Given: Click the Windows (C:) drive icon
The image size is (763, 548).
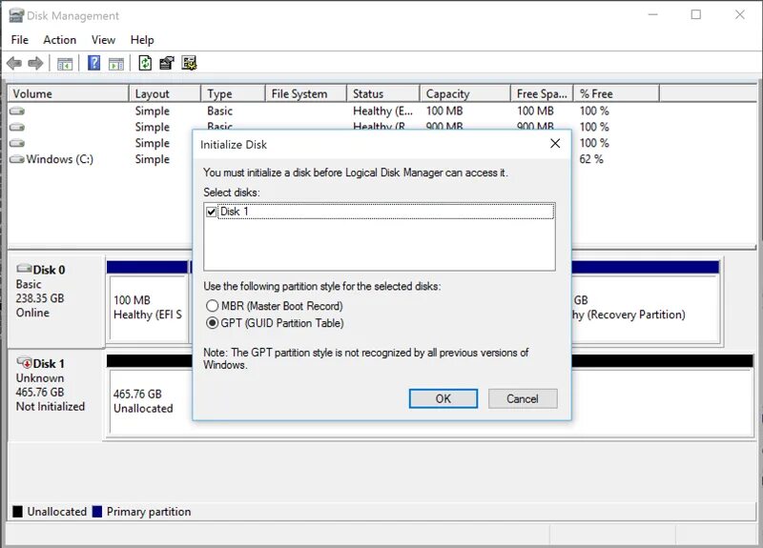Looking at the screenshot, I should [x=17, y=159].
